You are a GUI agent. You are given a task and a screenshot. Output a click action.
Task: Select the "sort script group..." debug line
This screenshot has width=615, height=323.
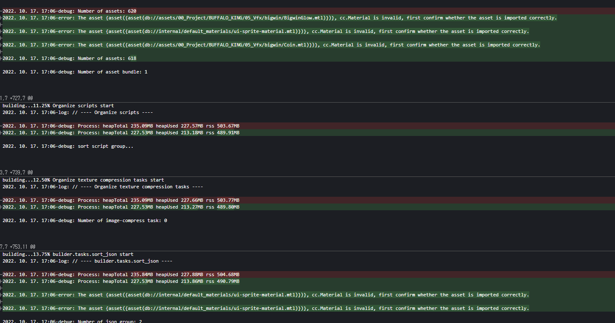(x=68, y=146)
